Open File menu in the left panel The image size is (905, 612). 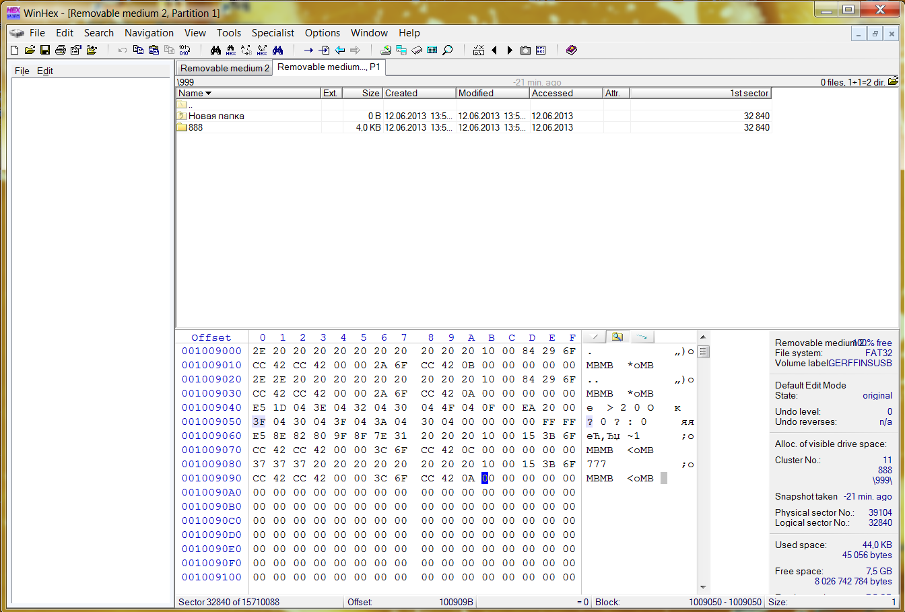click(22, 71)
